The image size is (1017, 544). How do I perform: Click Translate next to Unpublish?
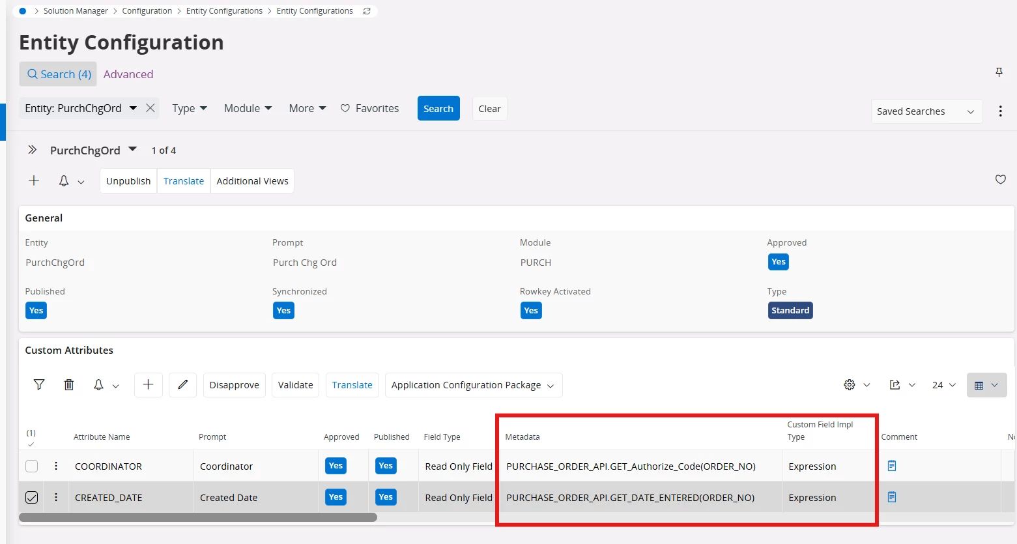coord(184,181)
